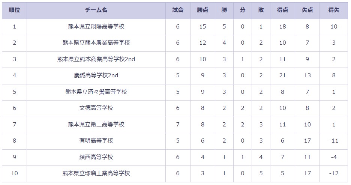The image size is (351, 185).
Task: Select team 熊本県立翔陽高等学校
Action: pyautogui.click(x=96, y=27)
